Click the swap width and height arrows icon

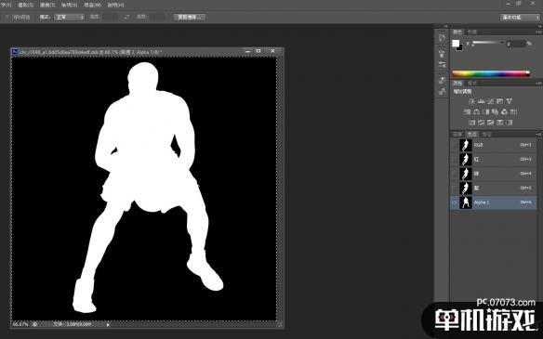point(126,17)
